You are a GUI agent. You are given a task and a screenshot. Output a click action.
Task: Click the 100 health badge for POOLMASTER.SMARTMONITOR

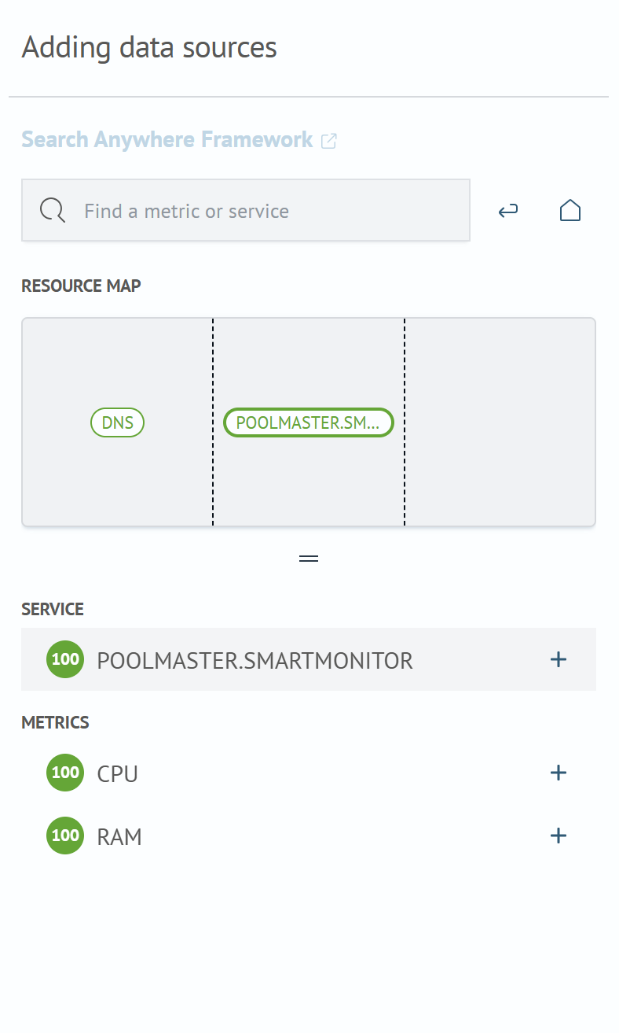coord(65,659)
